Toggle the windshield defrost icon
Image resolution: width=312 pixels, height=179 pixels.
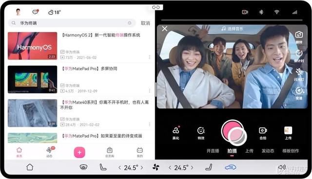83,167
